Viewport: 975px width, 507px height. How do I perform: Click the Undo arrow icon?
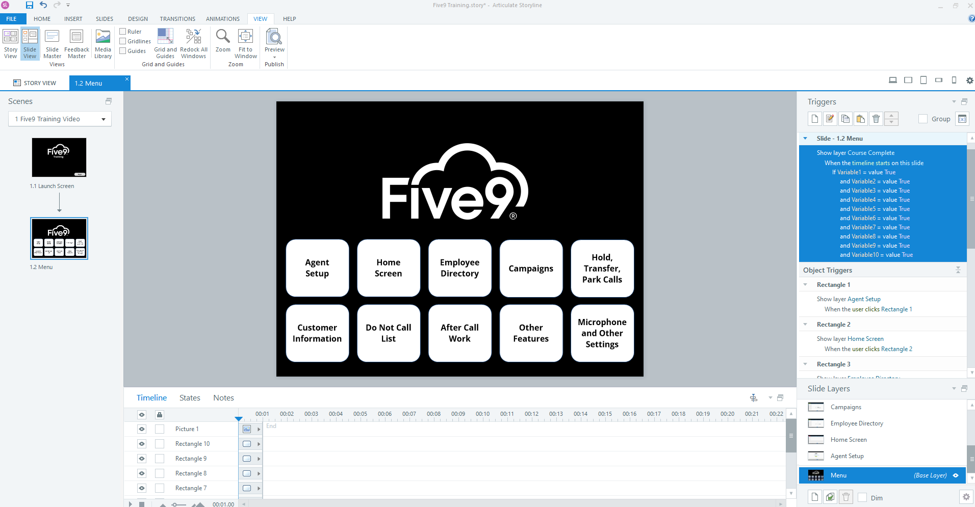43,5
